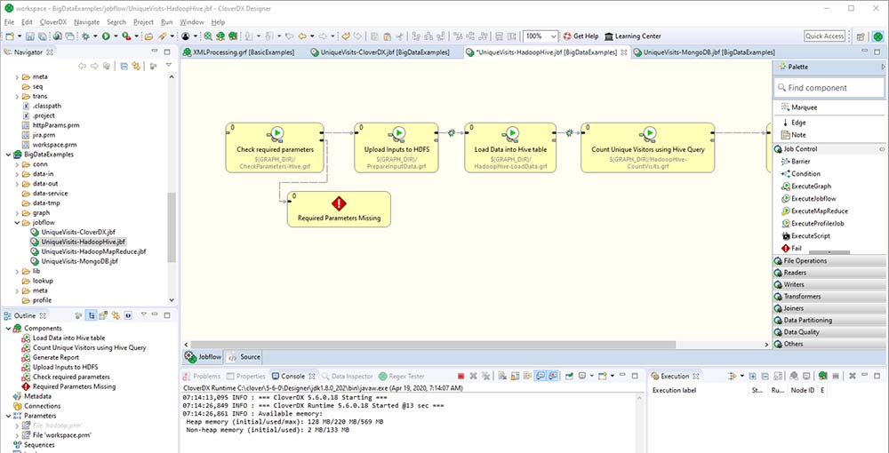The height and width of the screenshot is (453, 889).
Task: Open the zoom 100% dropdown
Action: 553,36
